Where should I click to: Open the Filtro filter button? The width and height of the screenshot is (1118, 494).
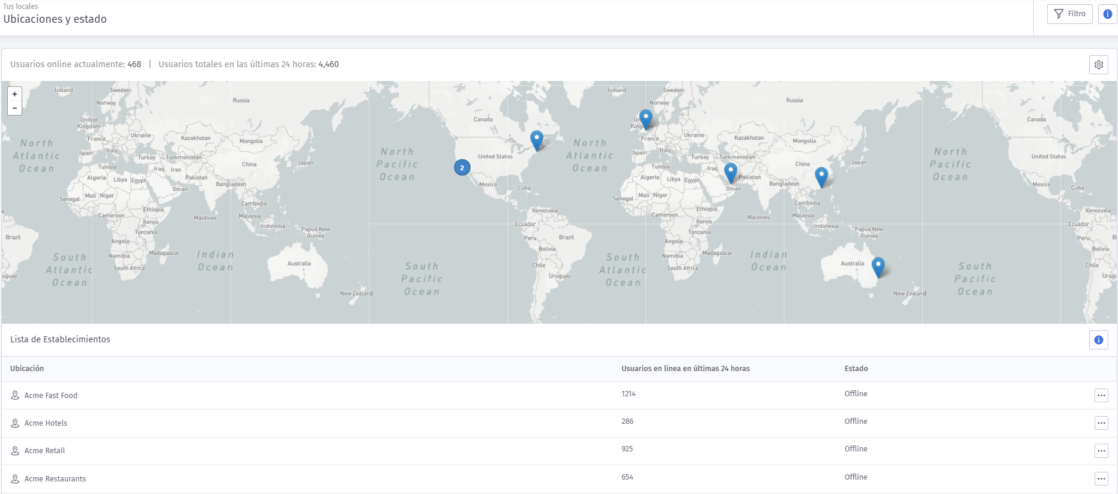coord(1069,14)
